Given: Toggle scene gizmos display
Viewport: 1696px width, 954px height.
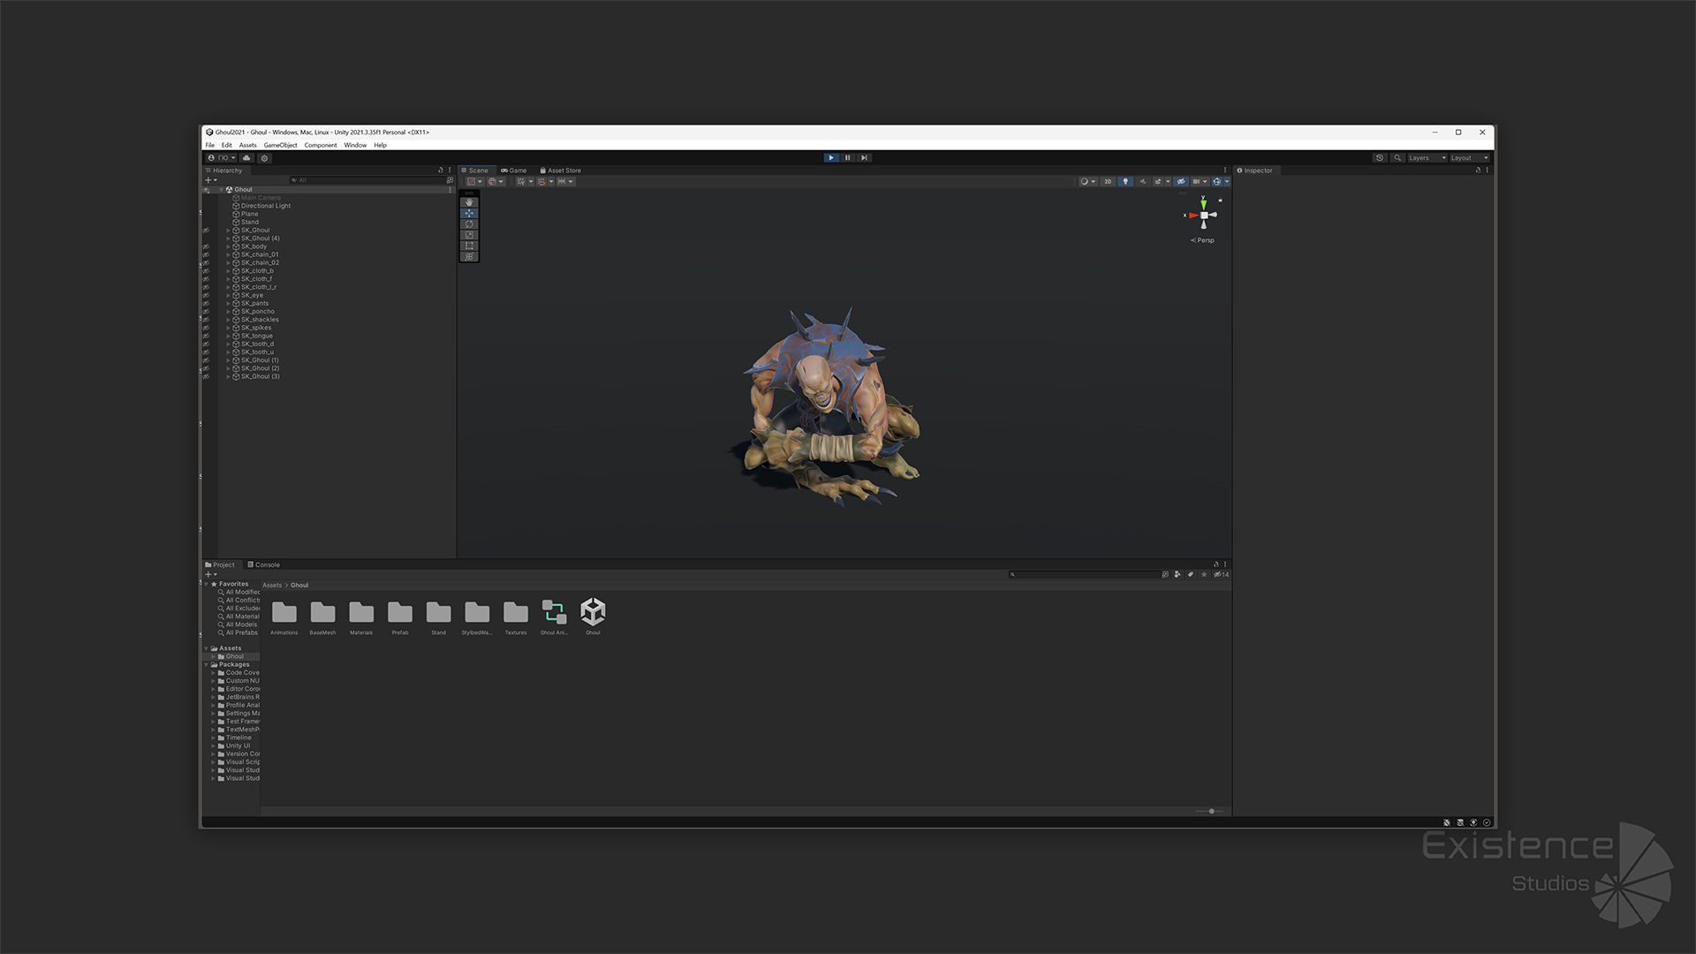Looking at the screenshot, I should pyautogui.click(x=1217, y=182).
